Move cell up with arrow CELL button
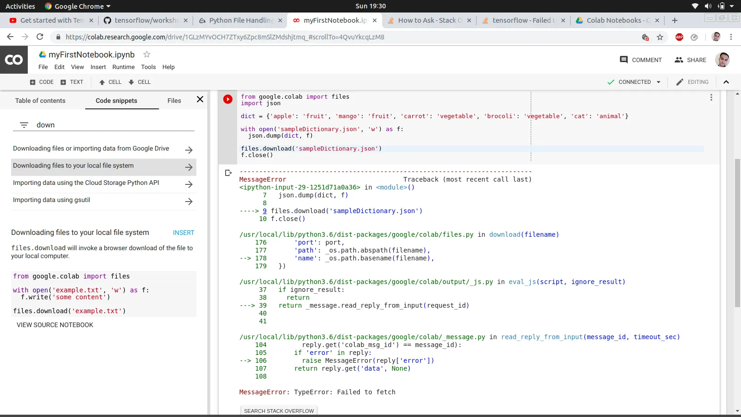Viewport: 741px width, 417px height. [x=110, y=82]
